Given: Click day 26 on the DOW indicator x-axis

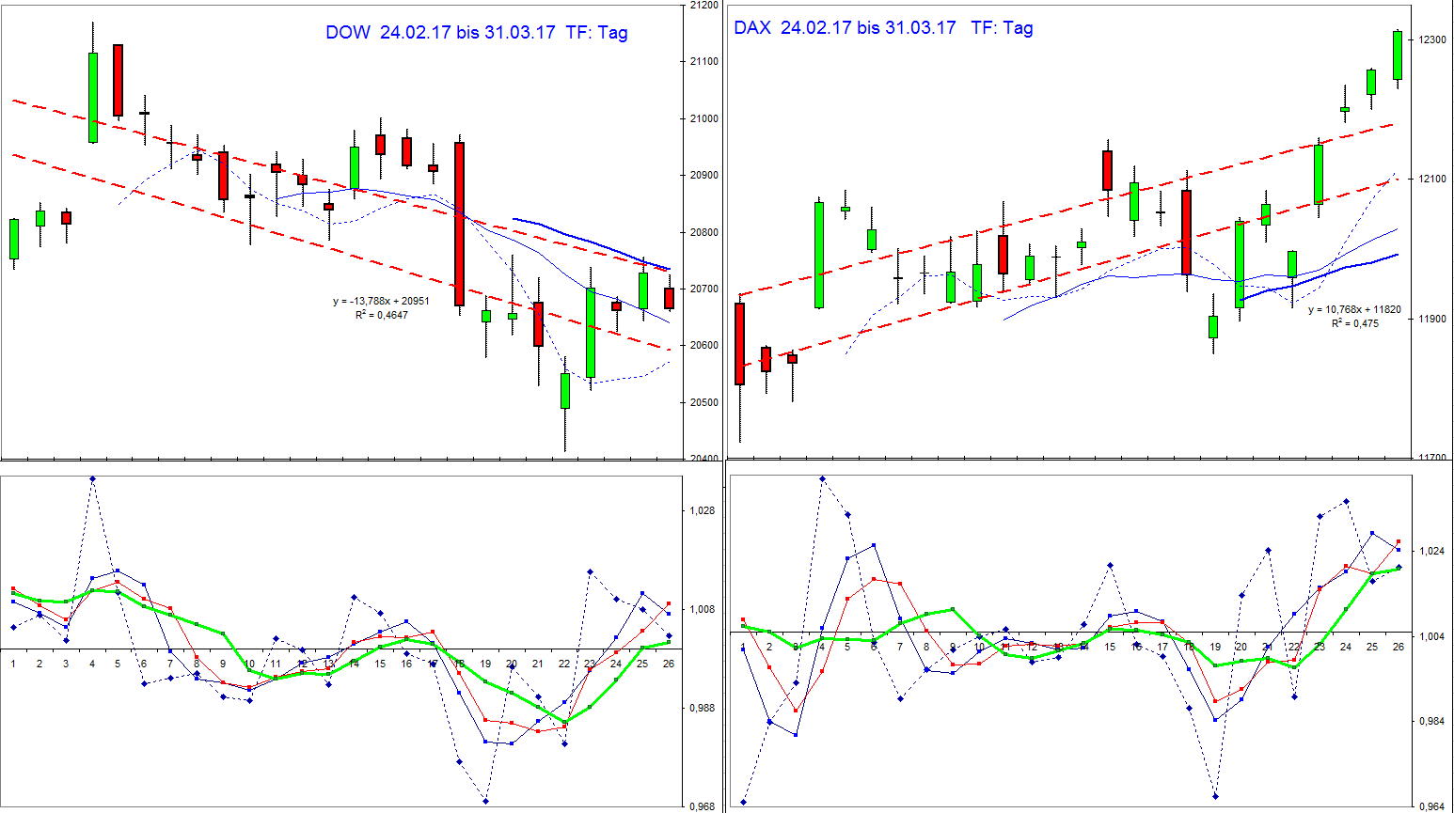Looking at the screenshot, I should point(669,664).
